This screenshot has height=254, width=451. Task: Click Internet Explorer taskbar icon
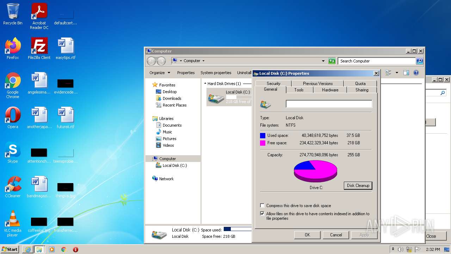point(28,249)
